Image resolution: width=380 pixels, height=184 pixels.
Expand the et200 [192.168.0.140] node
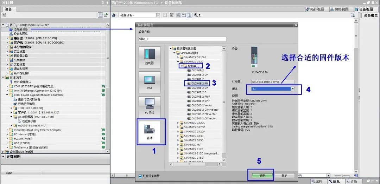(x=11, y=125)
